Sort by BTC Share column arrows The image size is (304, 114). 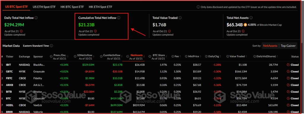click(x=166, y=57)
